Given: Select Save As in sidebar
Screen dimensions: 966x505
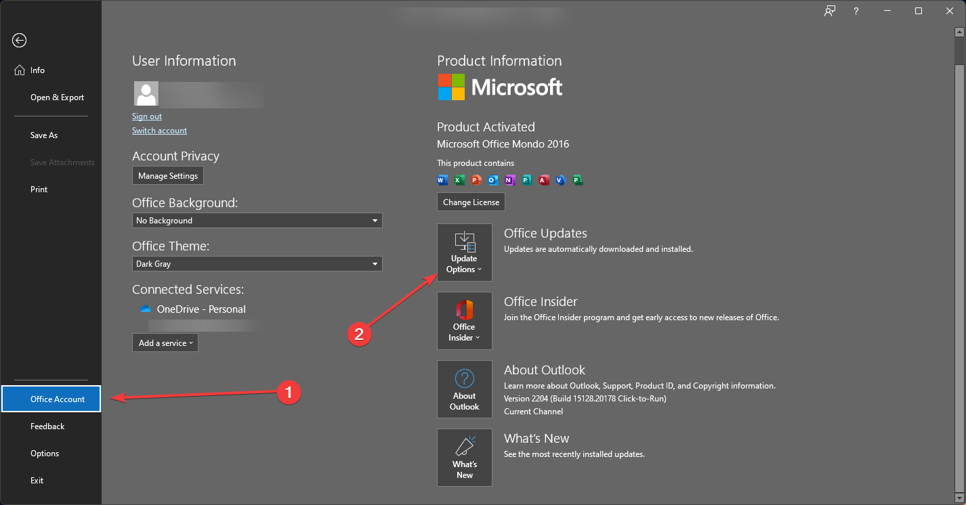Looking at the screenshot, I should click(x=51, y=135).
